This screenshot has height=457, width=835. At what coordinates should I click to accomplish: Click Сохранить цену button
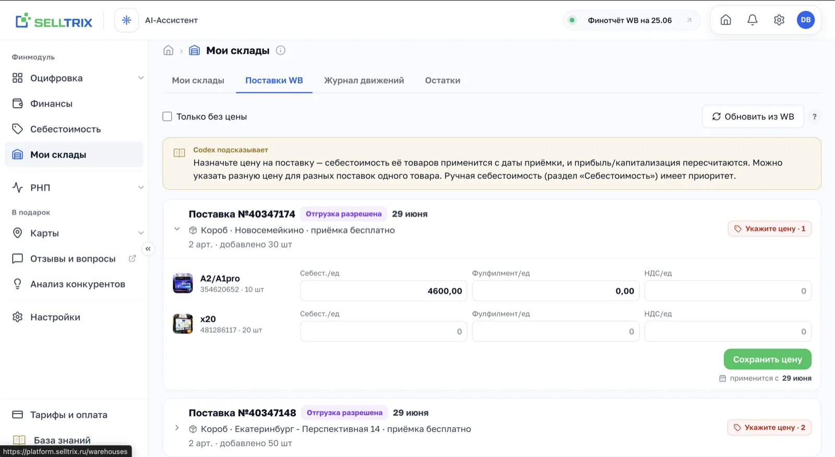(767, 359)
